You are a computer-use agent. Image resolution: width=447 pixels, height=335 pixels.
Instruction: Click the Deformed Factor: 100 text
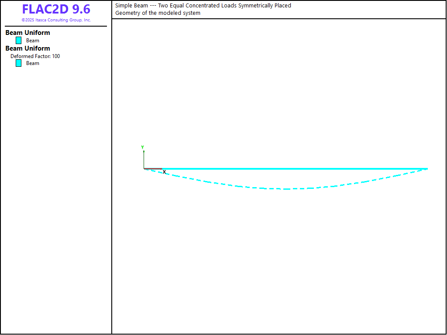35,56
